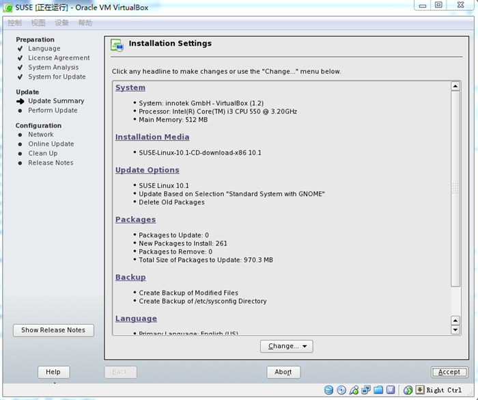
Task: Select the Clean Up step in sidebar
Action: [42, 154]
